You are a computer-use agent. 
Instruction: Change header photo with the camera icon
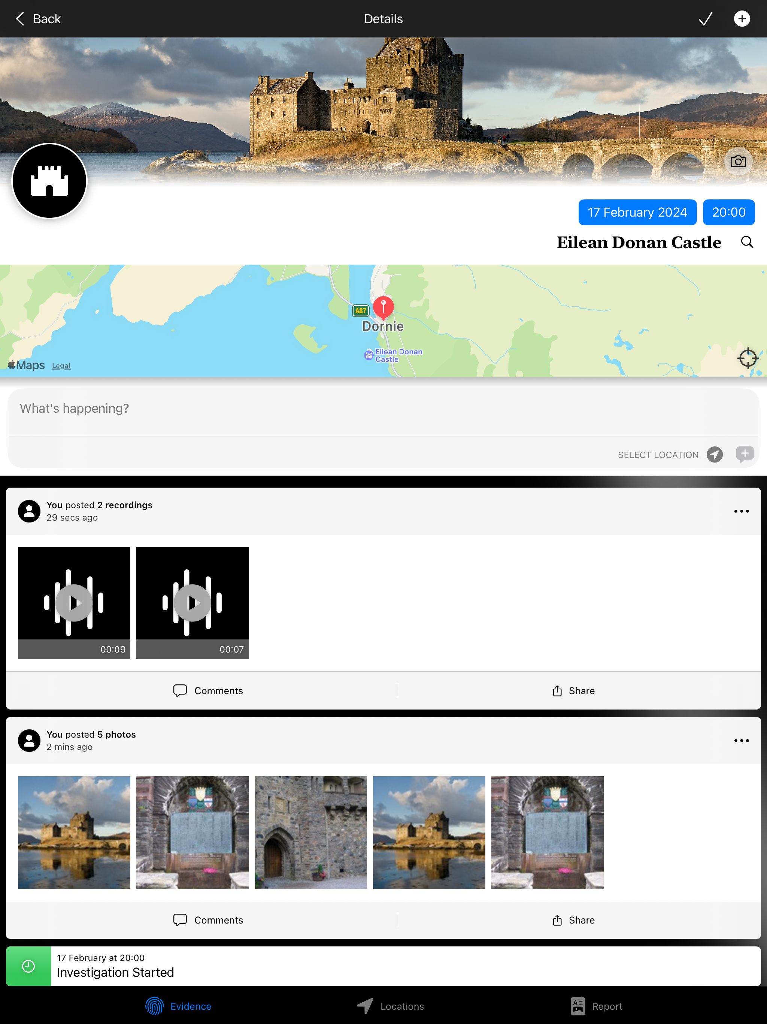coord(738,162)
